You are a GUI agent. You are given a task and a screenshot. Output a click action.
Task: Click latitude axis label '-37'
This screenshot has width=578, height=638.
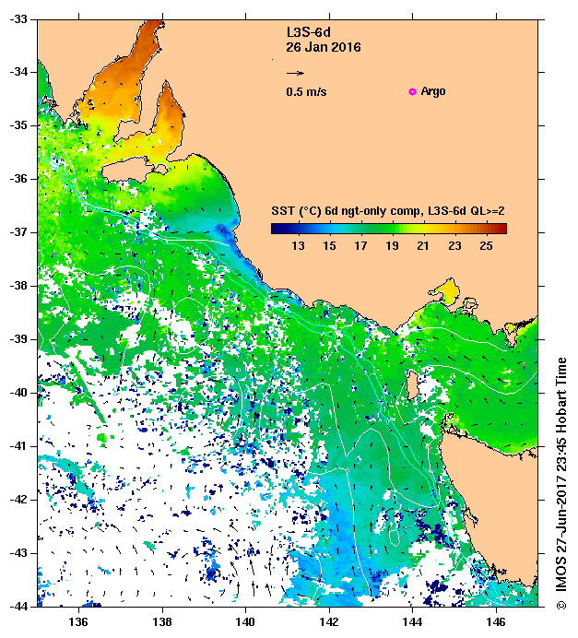coord(18,232)
